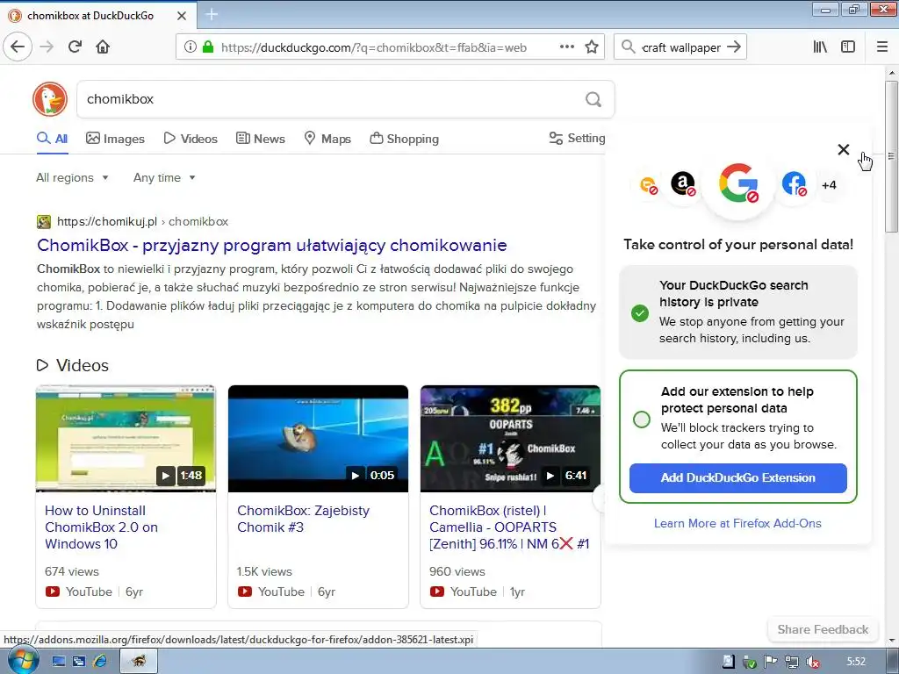Image resolution: width=899 pixels, height=674 pixels.
Task: Click the blocked Amazon tracker icon
Action: [x=683, y=184]
